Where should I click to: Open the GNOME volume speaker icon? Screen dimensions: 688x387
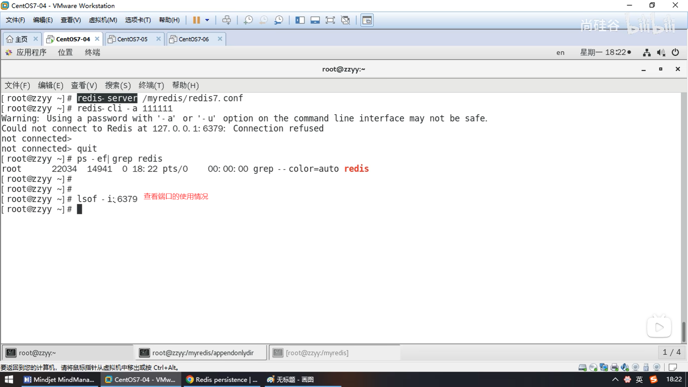(x=661, y=53)
